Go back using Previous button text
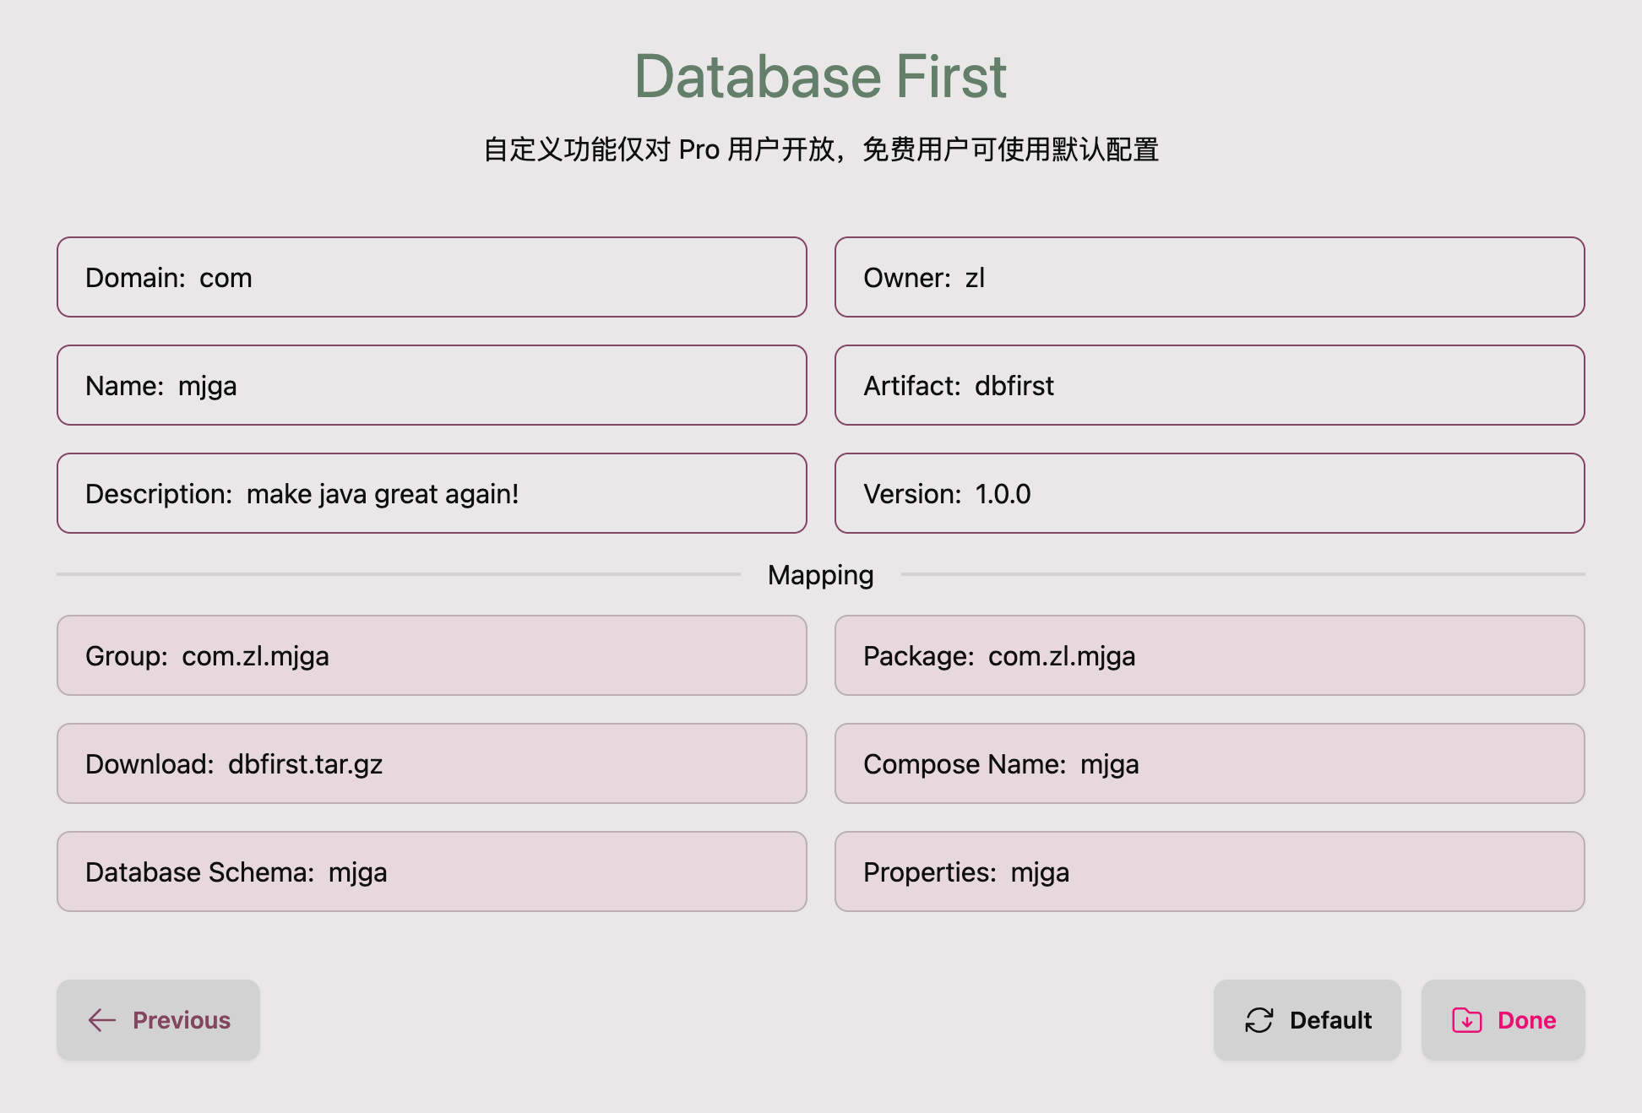 (182, 1020)
